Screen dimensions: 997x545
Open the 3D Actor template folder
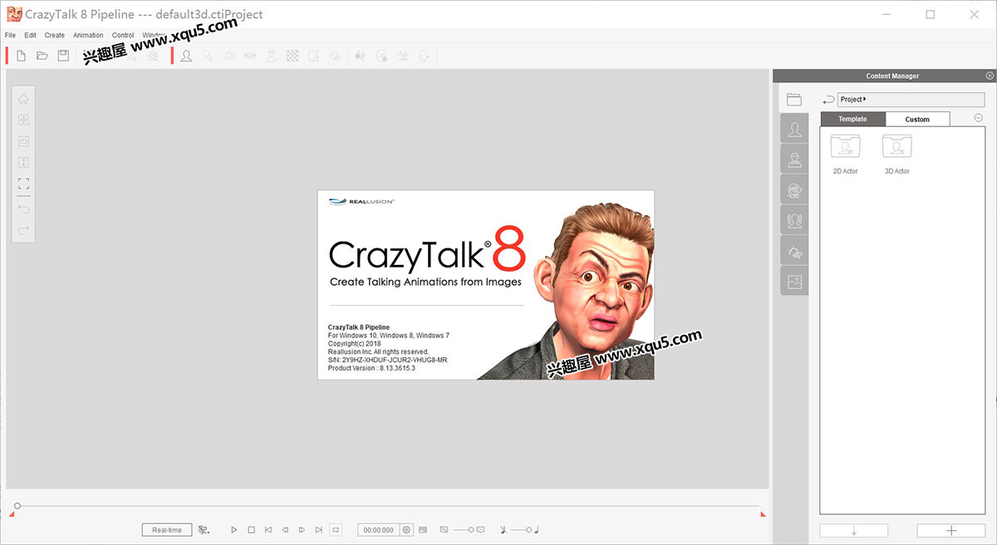(896, 147)
